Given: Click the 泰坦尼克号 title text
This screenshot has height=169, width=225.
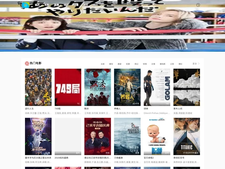Looking at the screenshot, I should coord(179,158).
